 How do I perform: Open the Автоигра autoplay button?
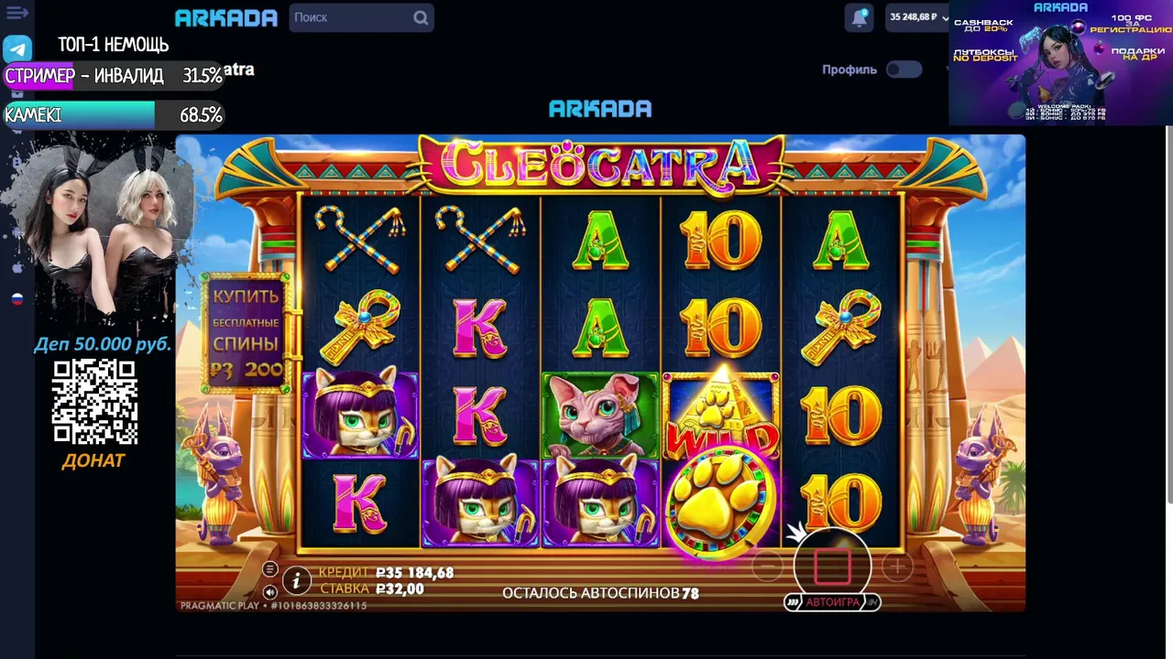[x=832, y=601]
